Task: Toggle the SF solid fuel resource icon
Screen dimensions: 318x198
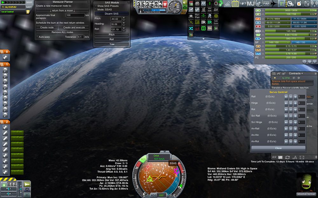Action: (x=258, y=27)
